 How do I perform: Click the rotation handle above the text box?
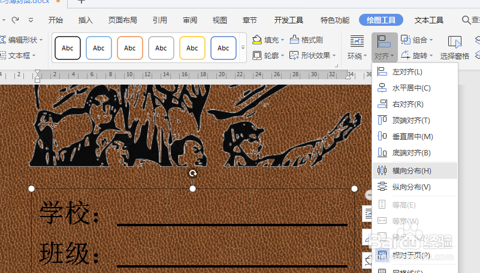tap(193, 173)
